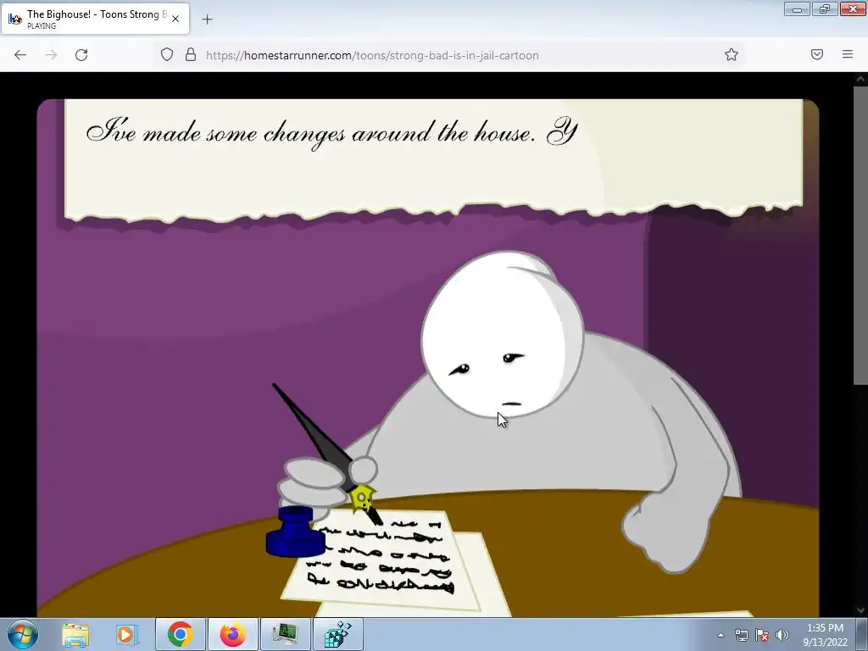
Task: Switch to Google Chrome in taskbar
Action: pyautogui.click(x=181, y=634)
